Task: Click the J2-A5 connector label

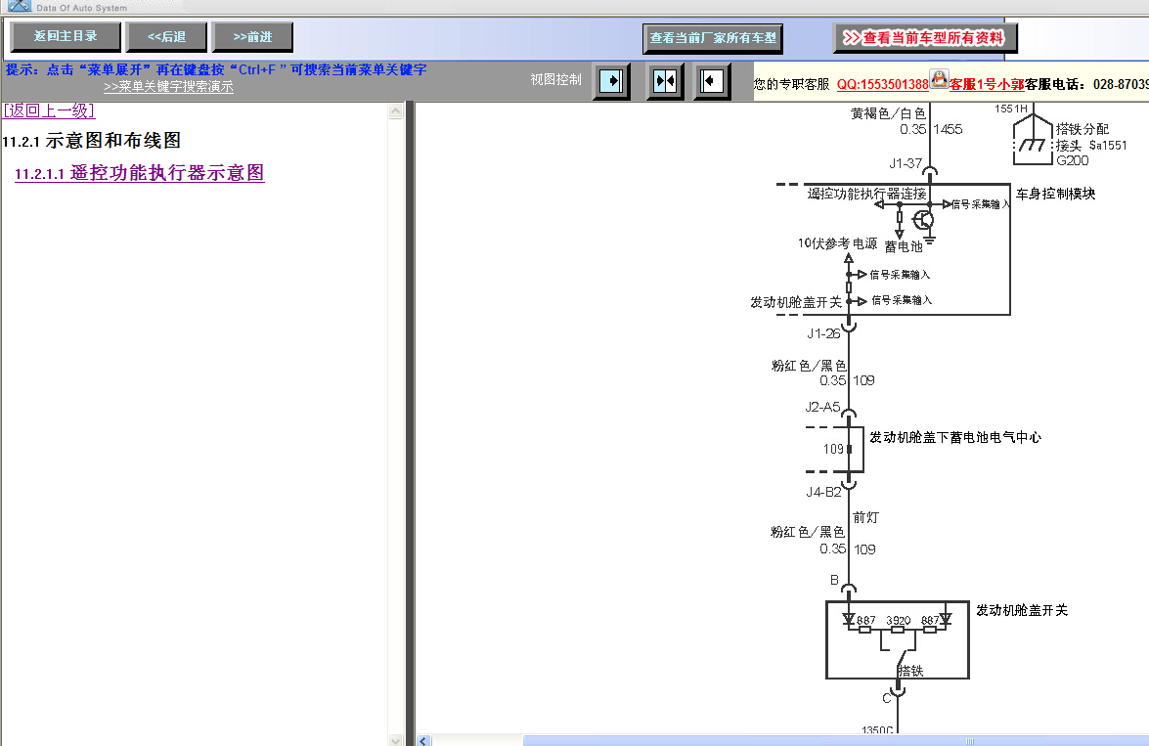Action: point(823,407)
